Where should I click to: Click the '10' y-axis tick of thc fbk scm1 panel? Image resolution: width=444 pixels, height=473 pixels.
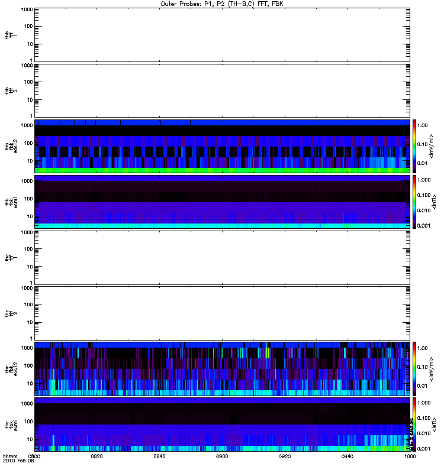[x=30, y=439]
